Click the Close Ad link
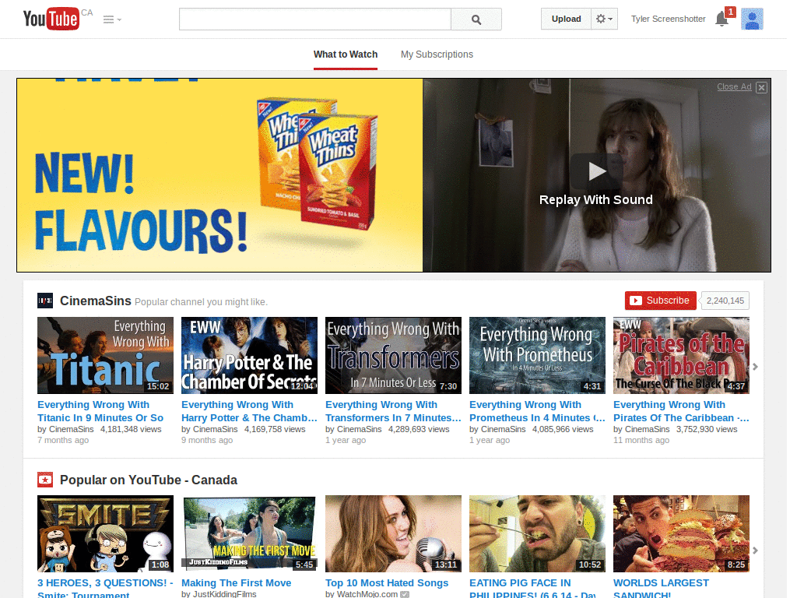 734,86
